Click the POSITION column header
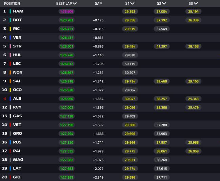Screen dimensions: 220x181 tap(12, 3)
